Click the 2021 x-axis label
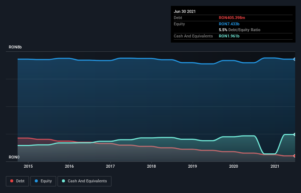 (x=275, y=166)
